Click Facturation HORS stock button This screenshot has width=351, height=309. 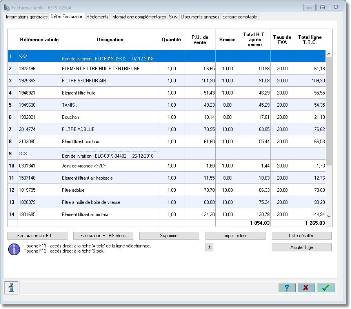click(103, 236)
